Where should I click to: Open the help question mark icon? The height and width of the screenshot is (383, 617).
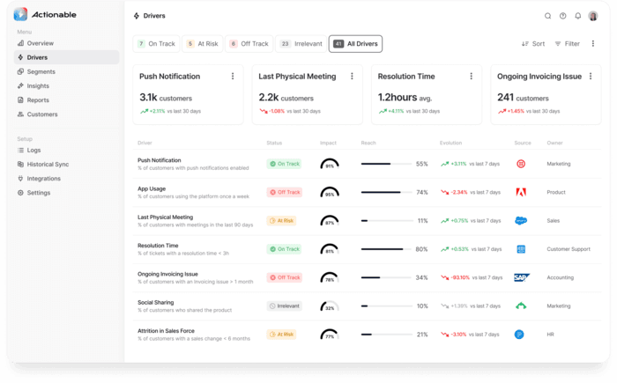tap(563, 16)
